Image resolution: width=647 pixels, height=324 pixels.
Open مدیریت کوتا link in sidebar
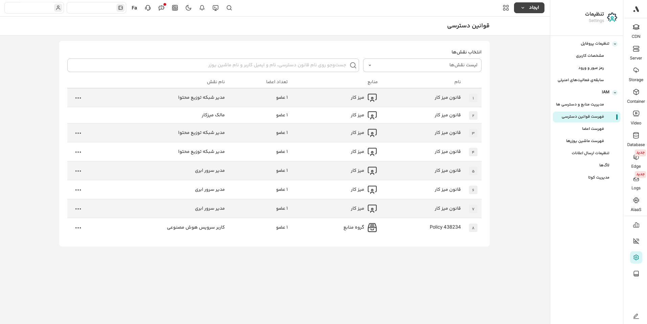pos(598,177)
